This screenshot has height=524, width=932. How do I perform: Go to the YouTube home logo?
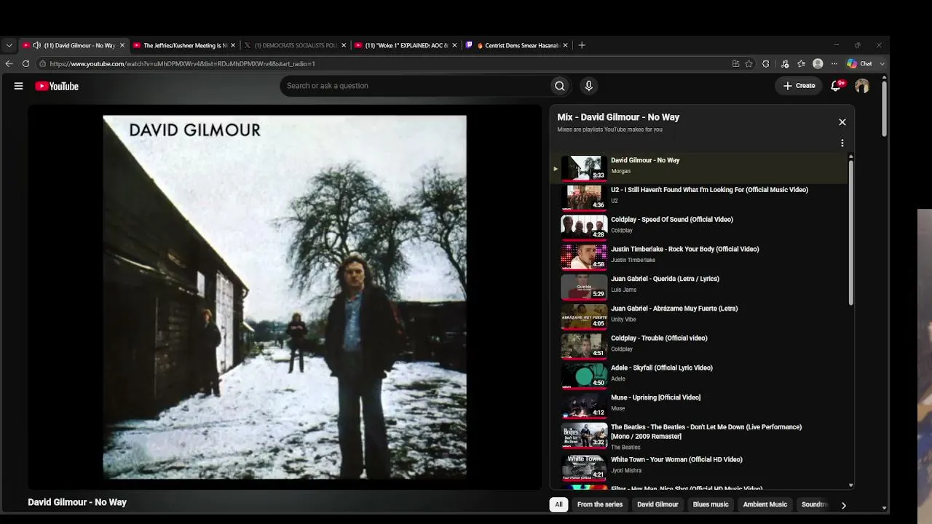click(x=57, y=86)
